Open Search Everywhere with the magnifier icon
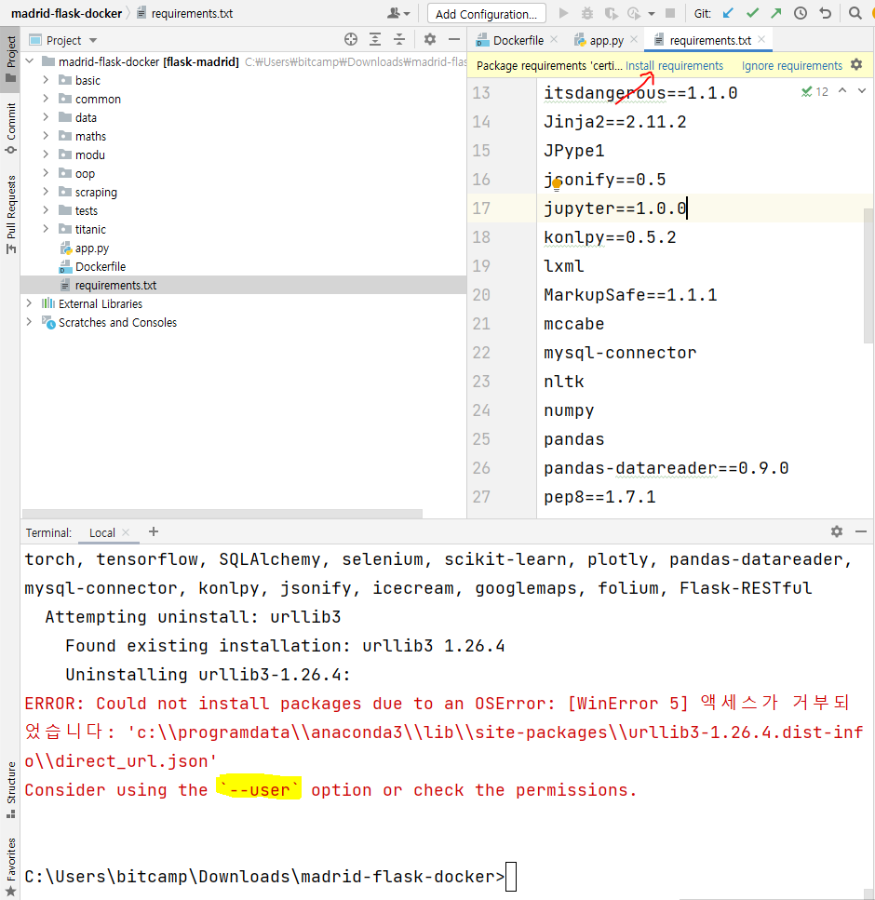Image resolution: width=875 pixels, height=900 pixels. pyautogui.click(x=857, y=13)
